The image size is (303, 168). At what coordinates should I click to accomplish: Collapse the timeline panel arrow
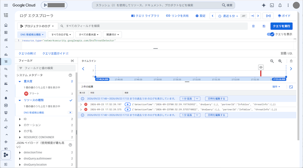tap(291, 61)
